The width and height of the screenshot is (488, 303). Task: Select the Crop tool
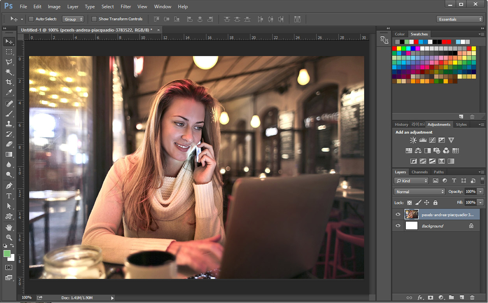tap(9, 82)
